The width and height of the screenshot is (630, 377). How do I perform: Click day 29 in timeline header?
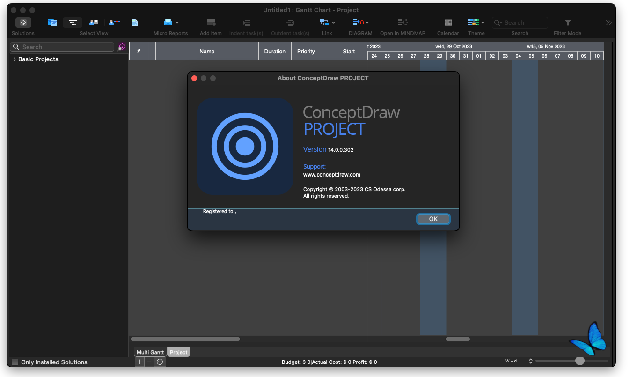point(440,56)
